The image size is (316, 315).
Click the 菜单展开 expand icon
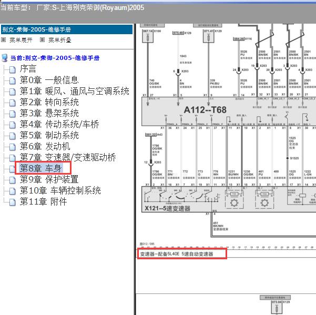pos(4,39)
